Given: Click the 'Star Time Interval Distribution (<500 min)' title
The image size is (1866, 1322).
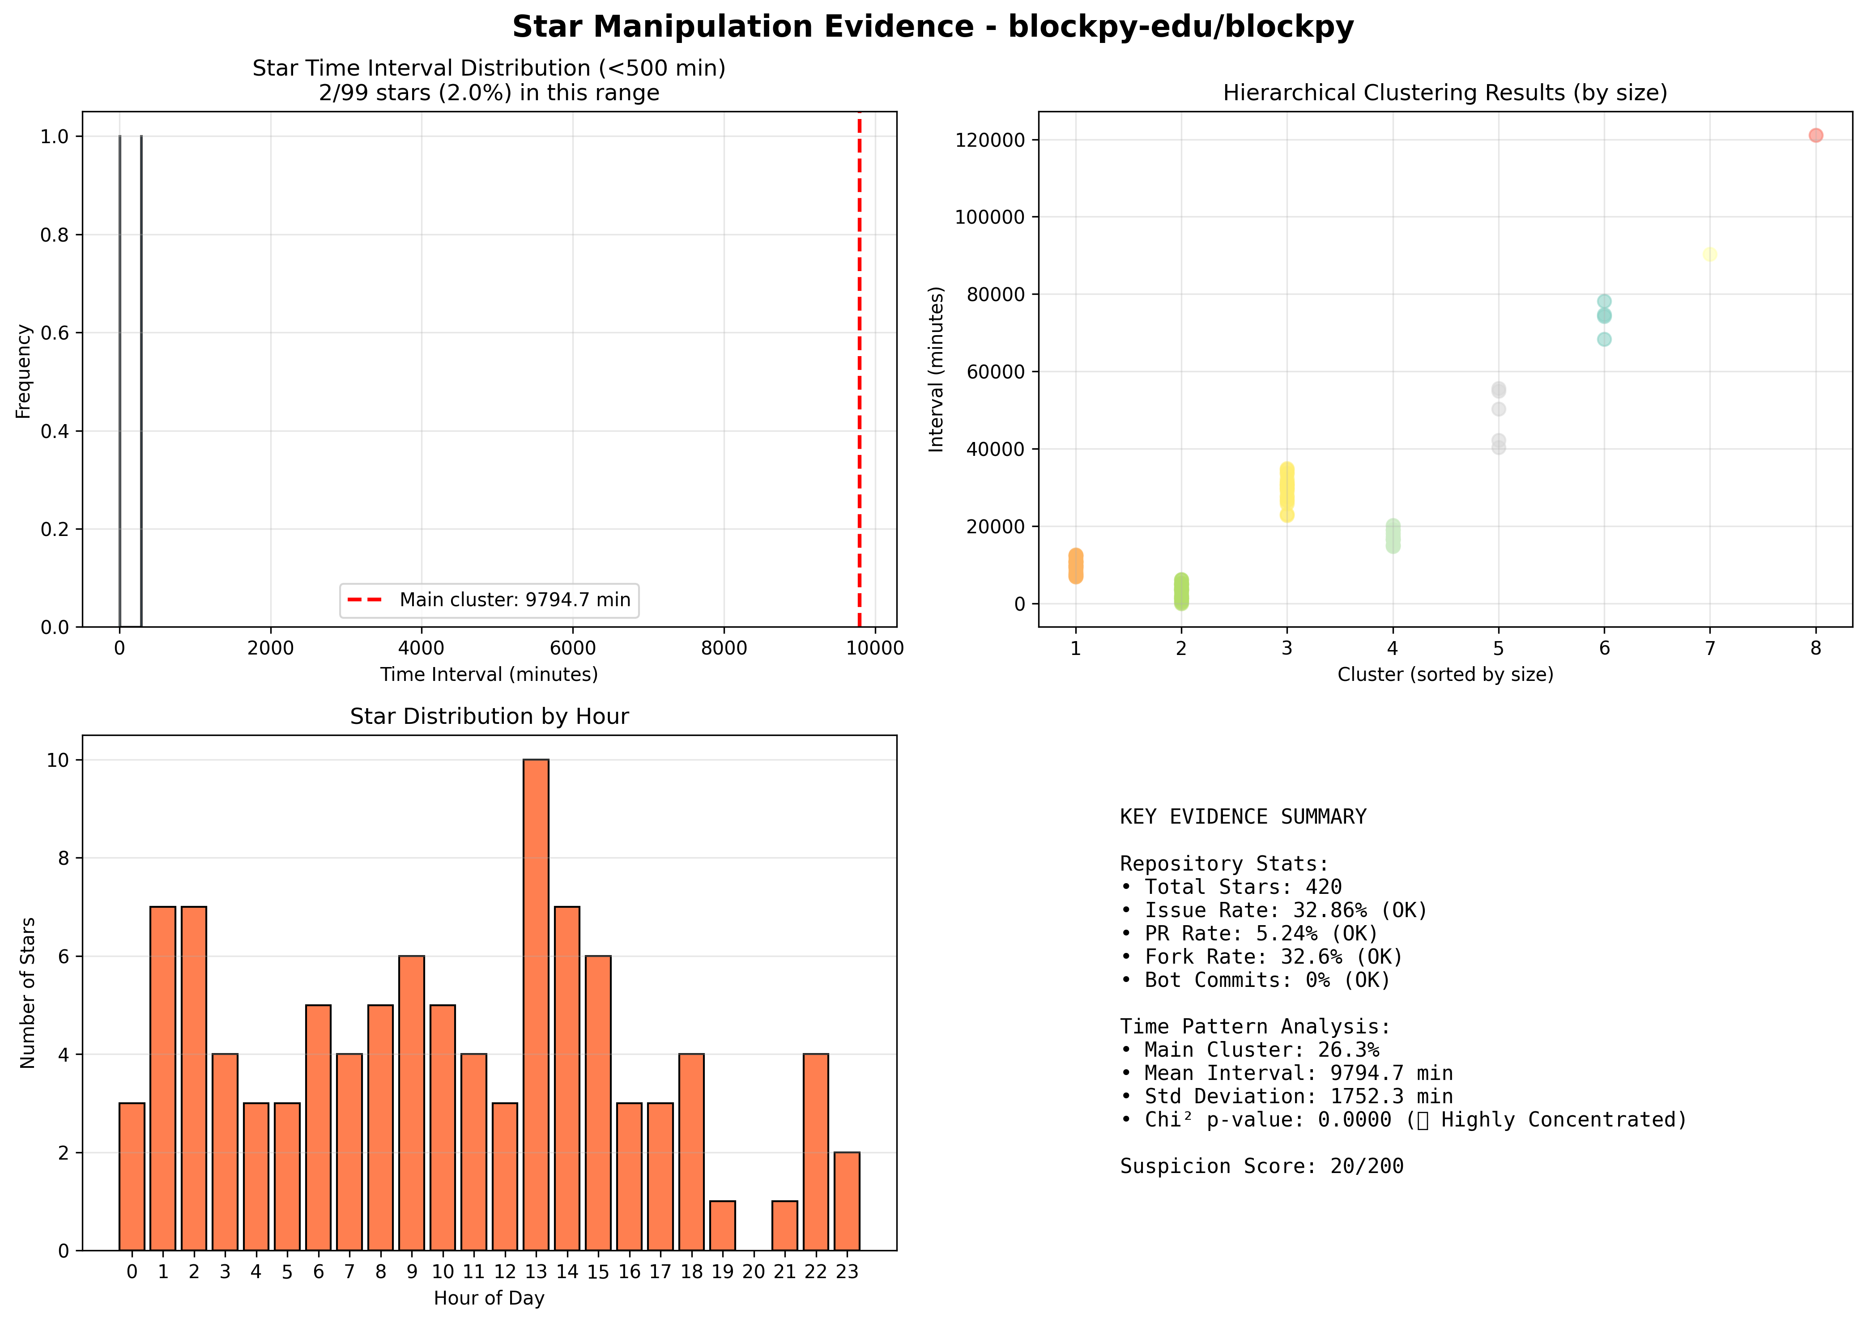Looking at the screenshot, I should click(489, 68).
